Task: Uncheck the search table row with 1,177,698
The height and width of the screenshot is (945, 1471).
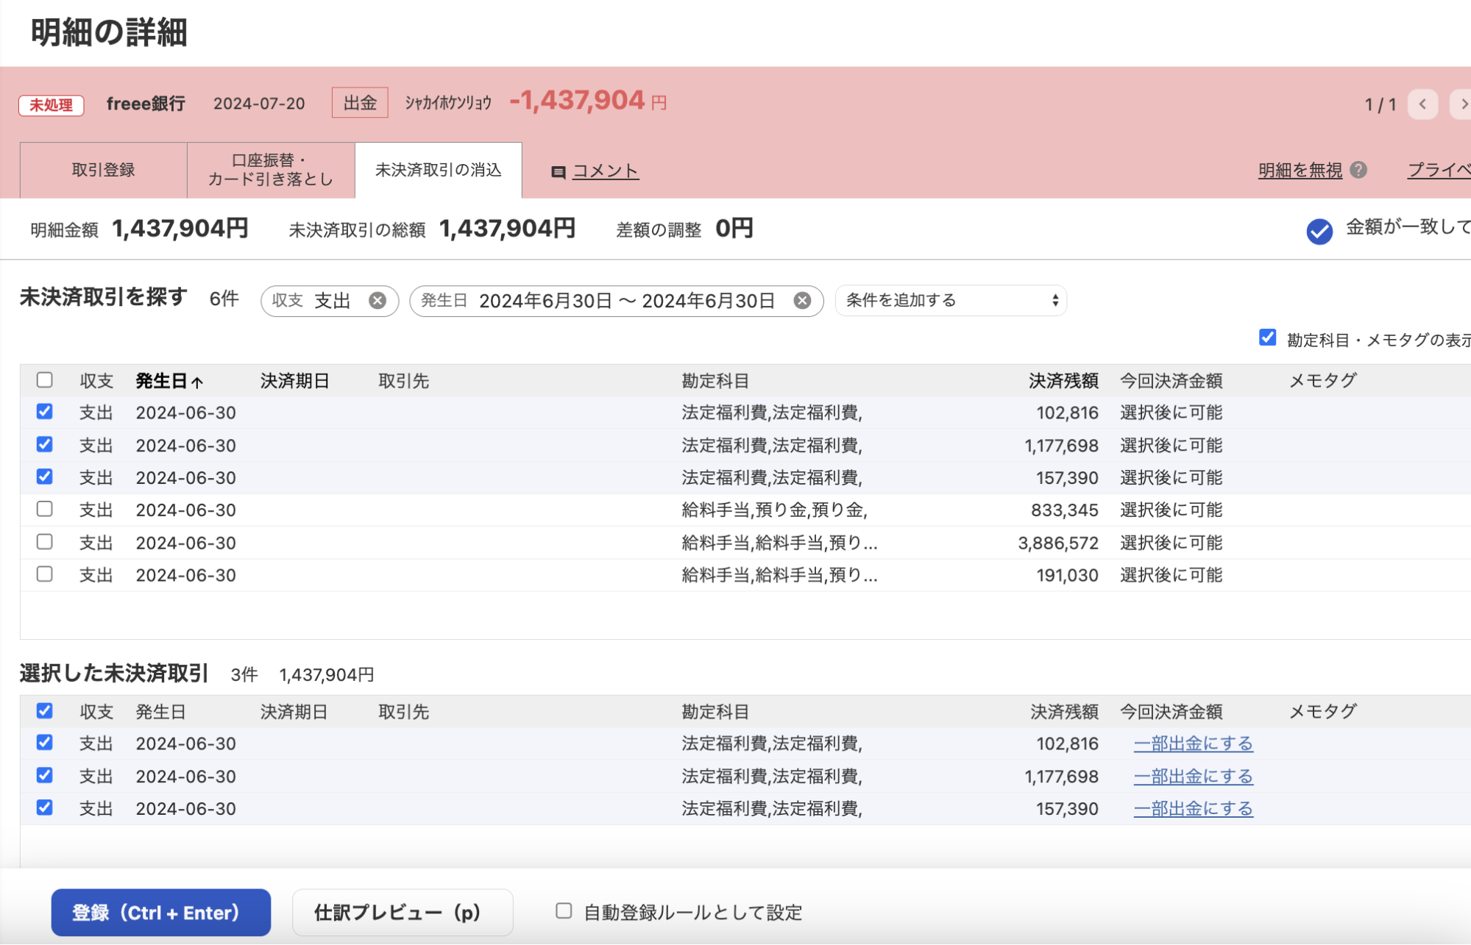Action: click(45, 444)
